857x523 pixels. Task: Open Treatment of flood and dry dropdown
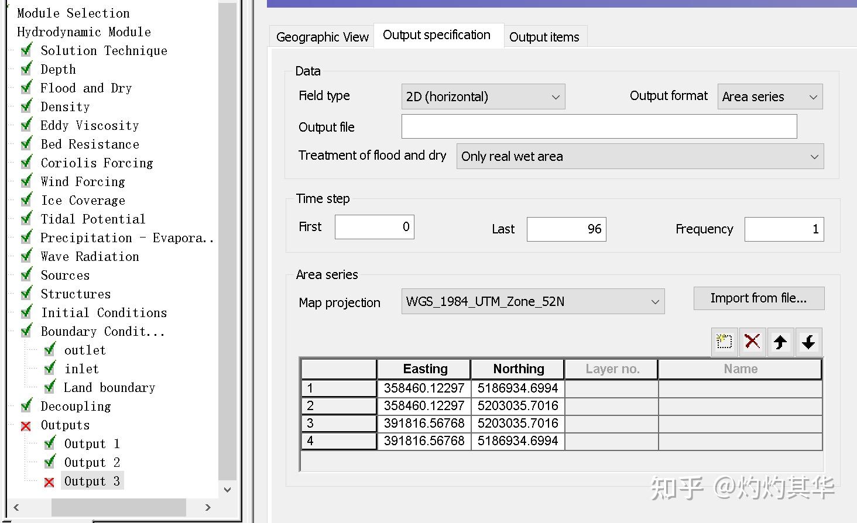click(x=640, y=156)
